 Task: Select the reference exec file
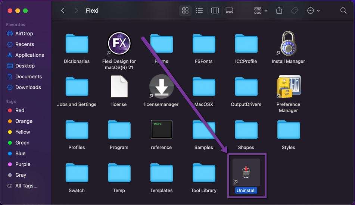tap(161, 130)
